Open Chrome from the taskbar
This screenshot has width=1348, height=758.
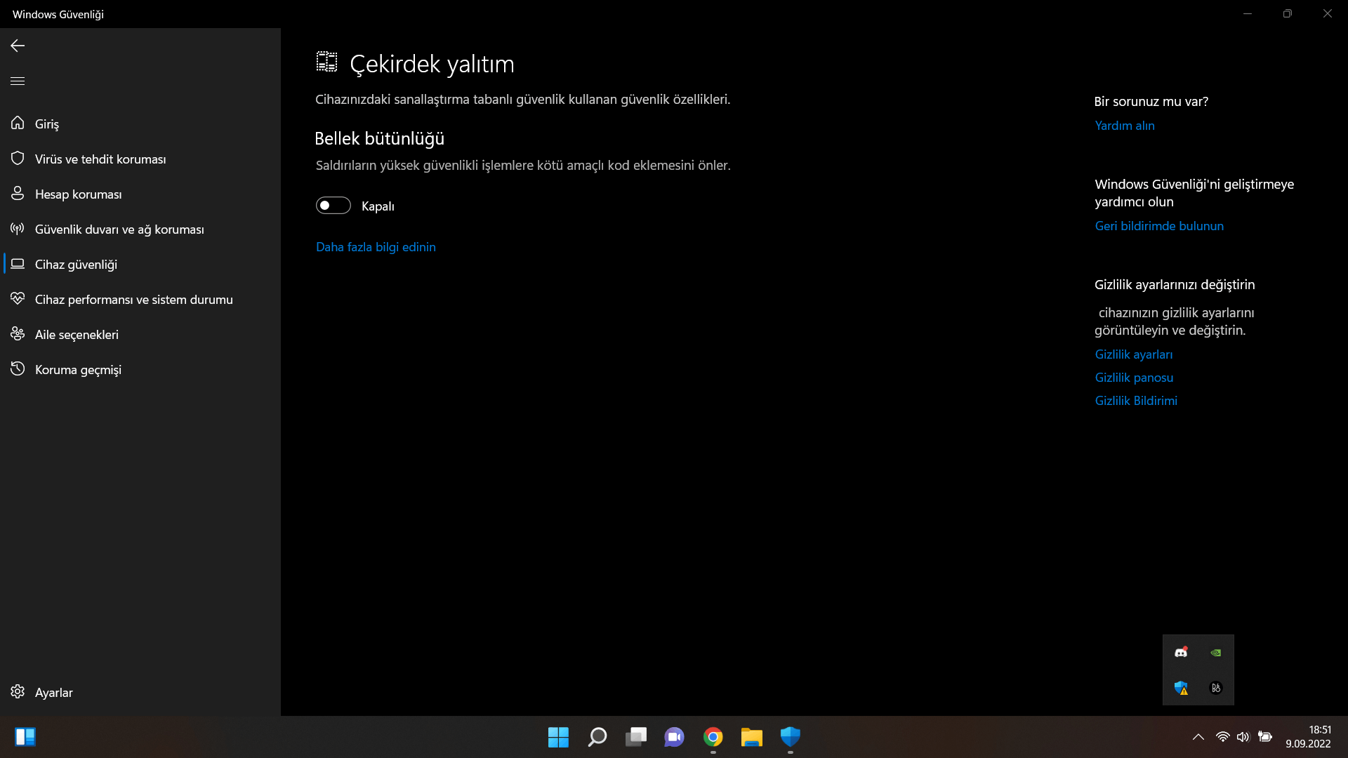click(713, 737)
